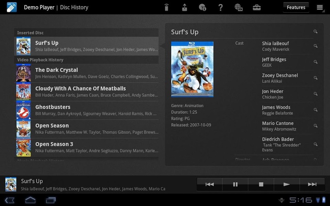
Task: Tap the Rating: PG text
Action: 180,119
